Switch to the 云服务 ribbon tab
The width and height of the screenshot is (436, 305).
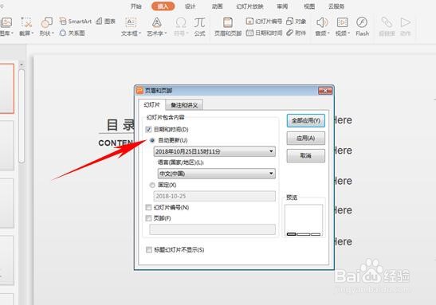(336, 6)
